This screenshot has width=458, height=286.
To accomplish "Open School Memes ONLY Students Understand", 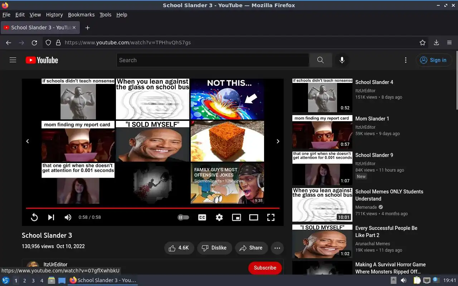I will (x=389, y=195).
